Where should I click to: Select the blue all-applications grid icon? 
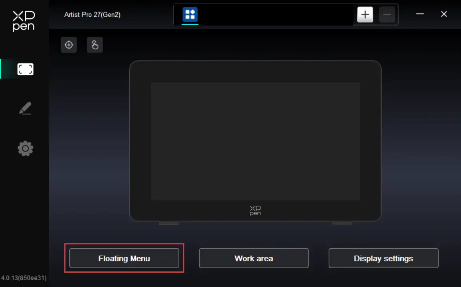190,15
